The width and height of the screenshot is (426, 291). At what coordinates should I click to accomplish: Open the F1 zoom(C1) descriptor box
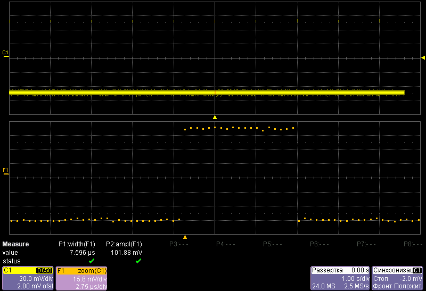coord(81,278)
